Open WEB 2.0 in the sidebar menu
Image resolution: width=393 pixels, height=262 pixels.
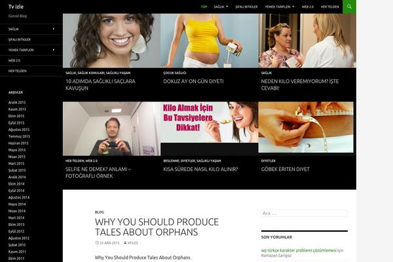[x=14, y=60]
